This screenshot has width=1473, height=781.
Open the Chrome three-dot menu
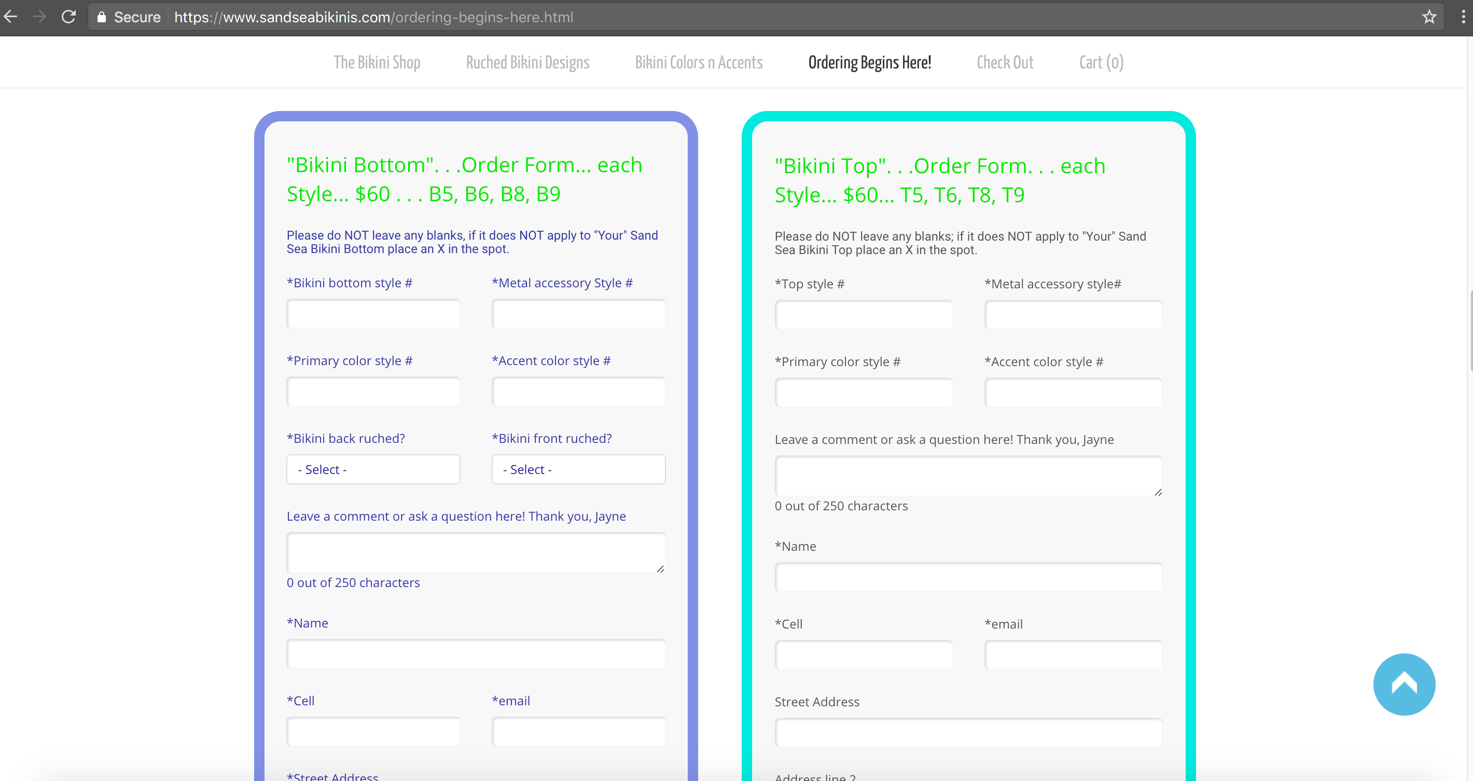click(1463, 17)
